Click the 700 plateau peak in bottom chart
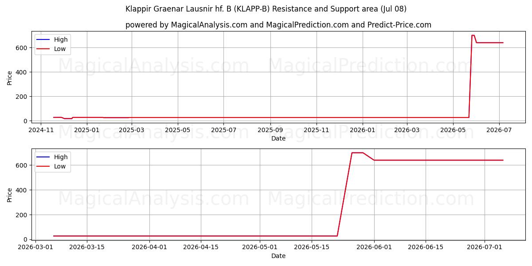 coord(357,153)
